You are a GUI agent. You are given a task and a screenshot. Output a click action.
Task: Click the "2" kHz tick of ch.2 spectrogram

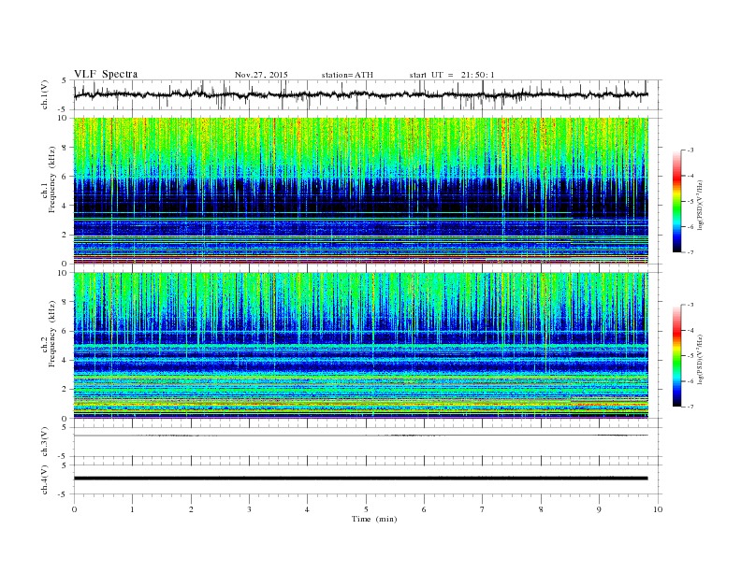click(65, 390)
